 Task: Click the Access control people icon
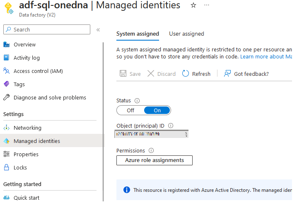pyautogui.click(x=7, y=71)
